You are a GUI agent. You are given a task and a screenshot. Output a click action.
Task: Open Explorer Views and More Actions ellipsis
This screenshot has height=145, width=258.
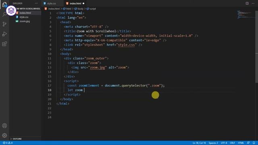tap(36, 3)
